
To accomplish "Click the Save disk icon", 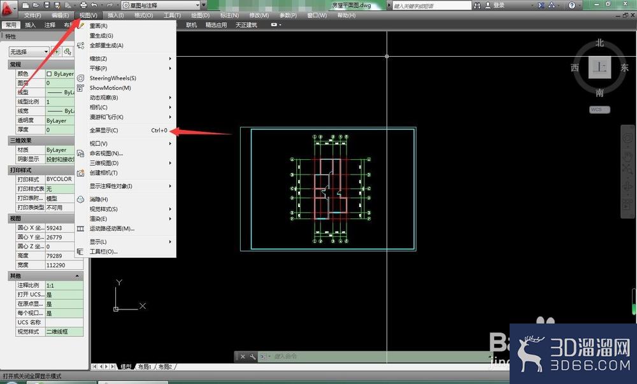I will tap(47, 5).
